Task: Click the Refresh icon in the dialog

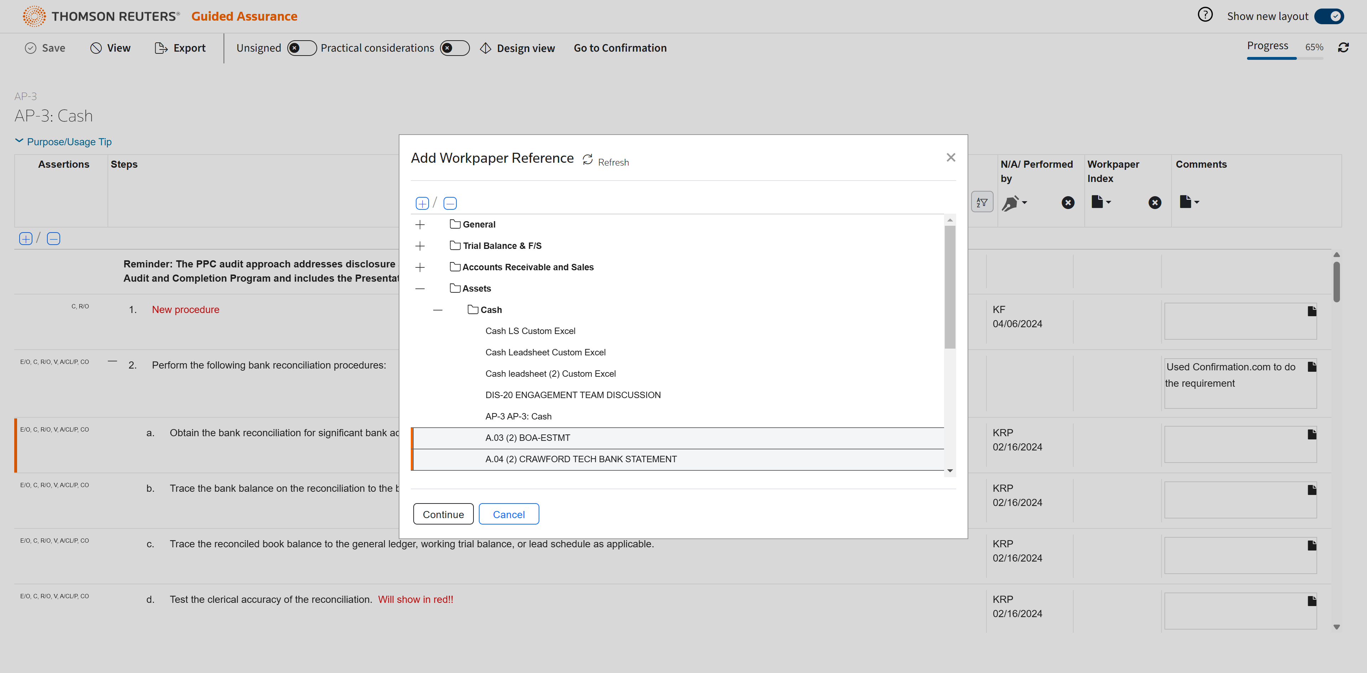Action: tap(587, 160)
